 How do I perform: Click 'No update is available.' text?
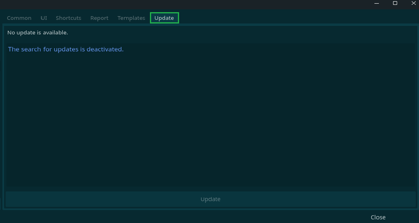tap(38, 32)
